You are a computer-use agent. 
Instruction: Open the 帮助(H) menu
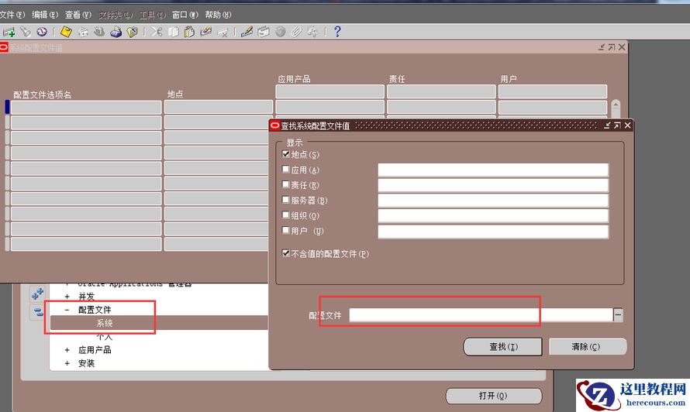[x=219, y=15]
